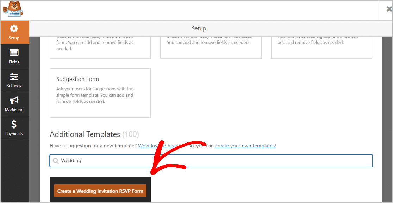
Task: Select the Suggestion Form template card
Action: pyautogui.click(x=100, y=93)
